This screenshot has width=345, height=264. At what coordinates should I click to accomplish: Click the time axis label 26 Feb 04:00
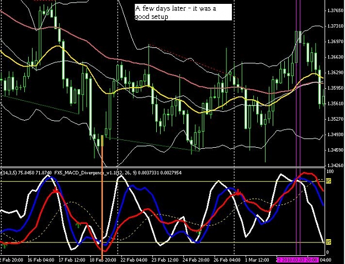tap(227, 260)
